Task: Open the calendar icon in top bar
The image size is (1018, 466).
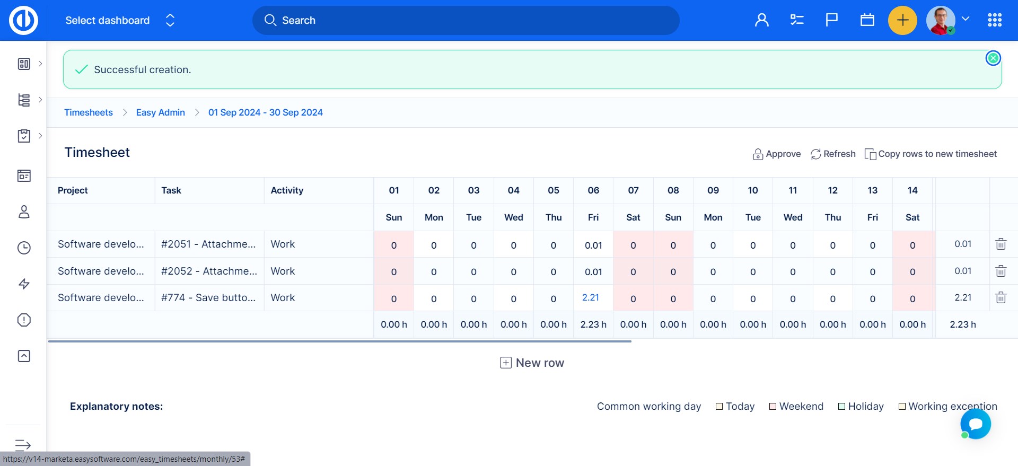Action: (867, 20)
